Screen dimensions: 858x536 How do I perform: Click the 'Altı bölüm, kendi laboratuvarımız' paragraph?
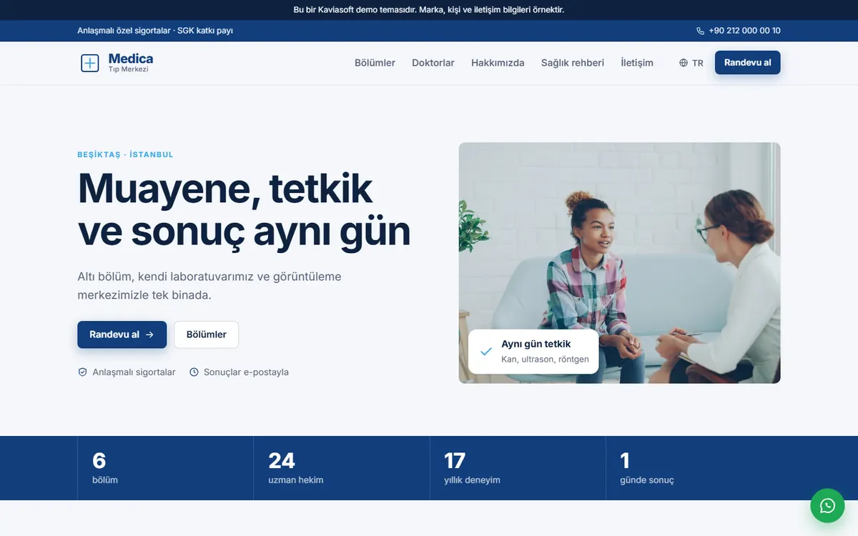[x=209, y=286]
